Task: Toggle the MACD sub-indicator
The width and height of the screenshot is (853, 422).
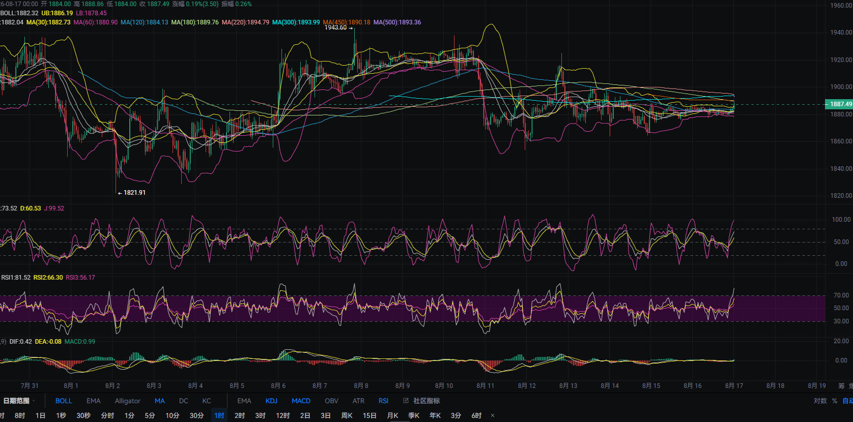Action: coord(301,401)
